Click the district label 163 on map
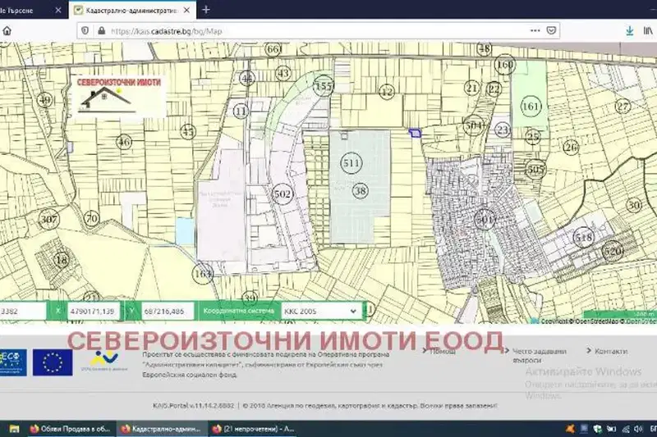 coord(203,274)
